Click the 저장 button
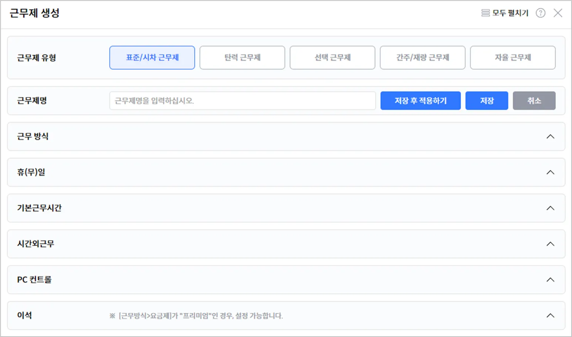Viewport: 572px width, 337px height. point(487,101)
